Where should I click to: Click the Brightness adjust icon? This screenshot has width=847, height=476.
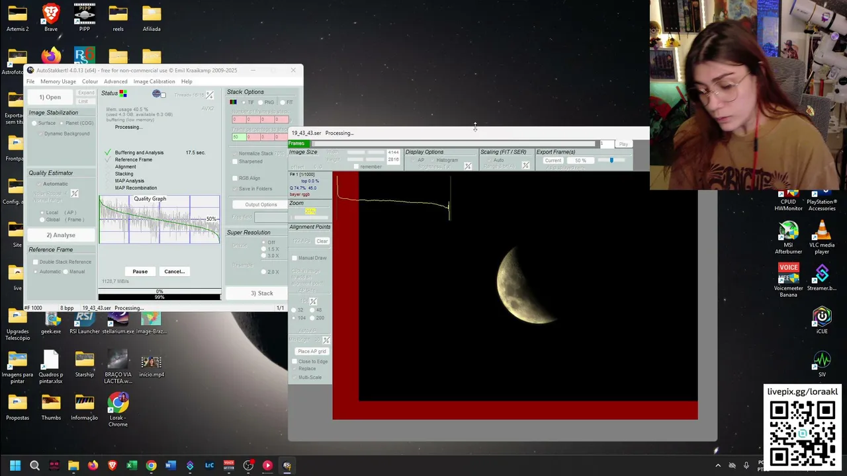pos(468,166)
